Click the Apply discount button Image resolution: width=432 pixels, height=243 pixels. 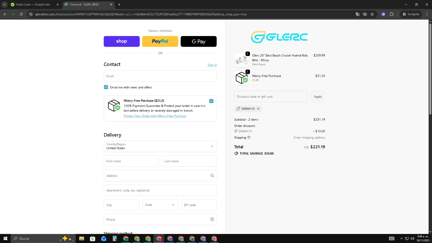coord(318,96)
